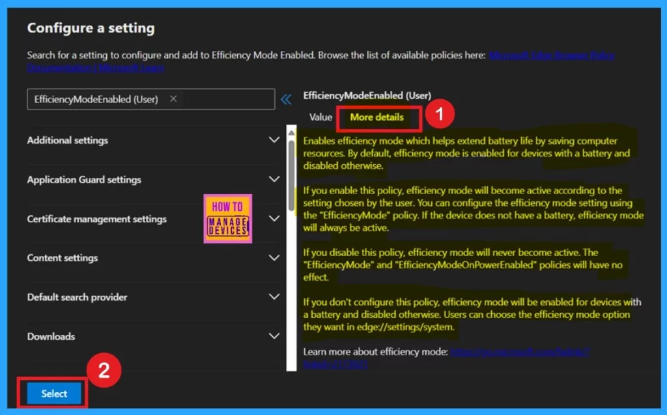
Task: Clear the EfficiencyModeEnabled search text
Action: coord(173,99)
